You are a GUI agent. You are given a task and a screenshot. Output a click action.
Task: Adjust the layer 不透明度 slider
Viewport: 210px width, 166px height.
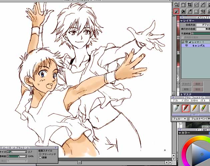(201, 33)
